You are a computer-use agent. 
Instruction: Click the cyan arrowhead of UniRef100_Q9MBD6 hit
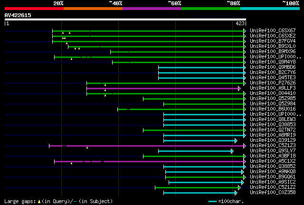tap(245, 68)
